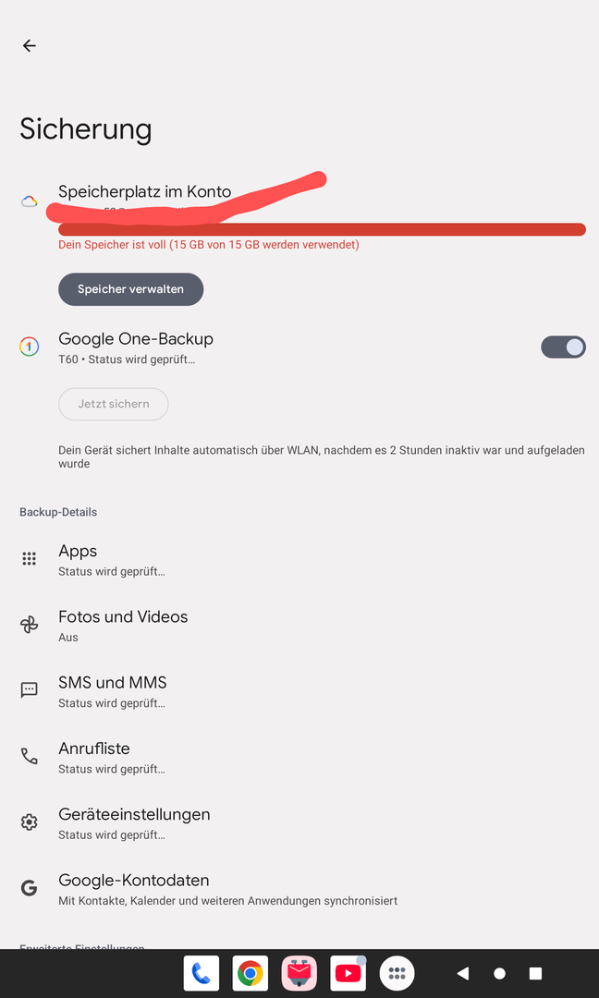Open Chrome from the taskbar
Viewport: 599px width, 998px height.
250,973
